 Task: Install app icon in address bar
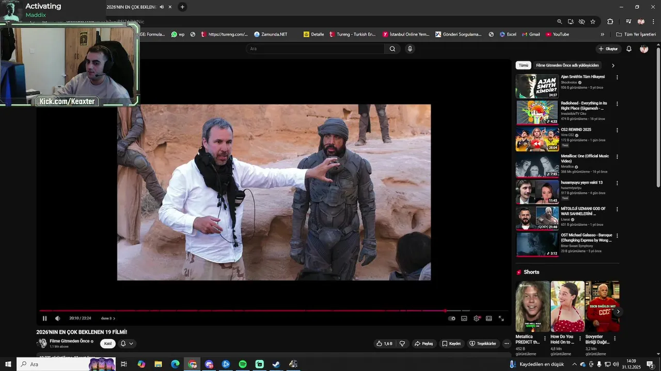(571, 22)
